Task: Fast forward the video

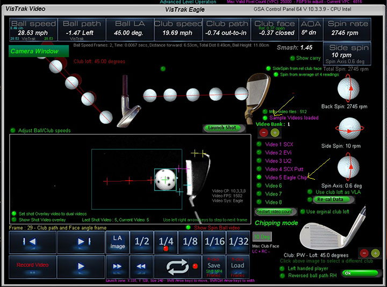Action: [118, 267]
